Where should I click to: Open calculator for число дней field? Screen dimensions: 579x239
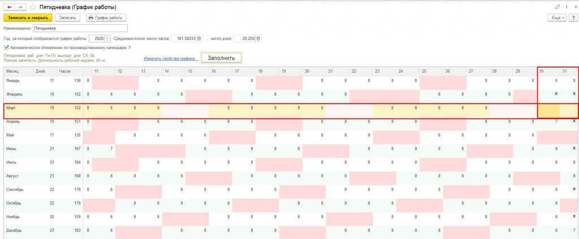(x=259, y=38)
